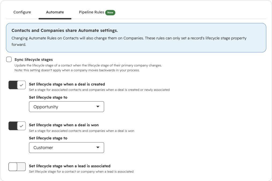This screenshot has height=181, width=272.
Task: Click 'Update the lifecycle stage of a contact' description
Action: pyautogui.click(x=88, y=65)
